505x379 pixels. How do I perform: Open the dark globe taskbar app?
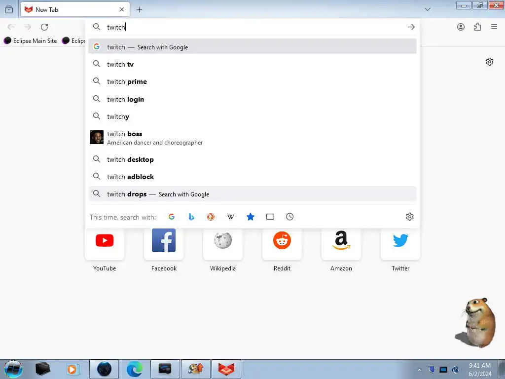(x=104, y=369)
